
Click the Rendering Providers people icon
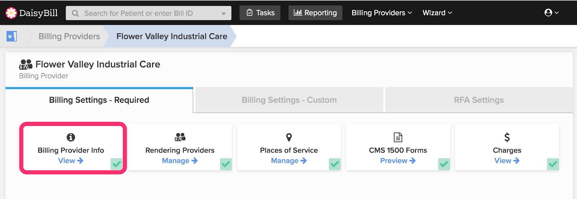[180, 137]
